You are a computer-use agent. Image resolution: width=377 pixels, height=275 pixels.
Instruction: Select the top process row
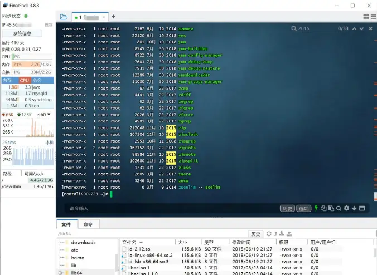click(x=28, y=106)
